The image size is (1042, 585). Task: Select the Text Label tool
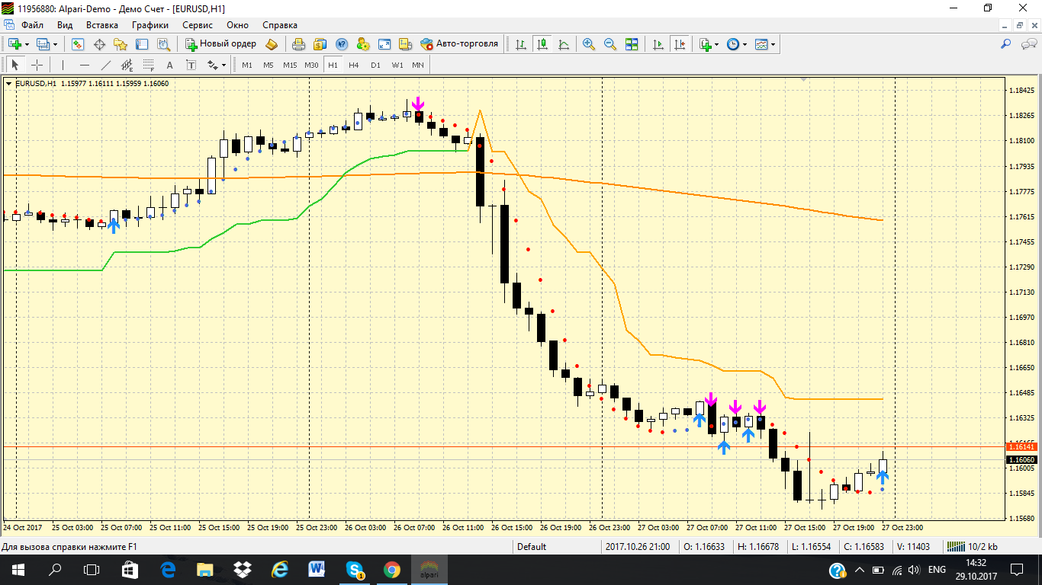coord(191,65)
